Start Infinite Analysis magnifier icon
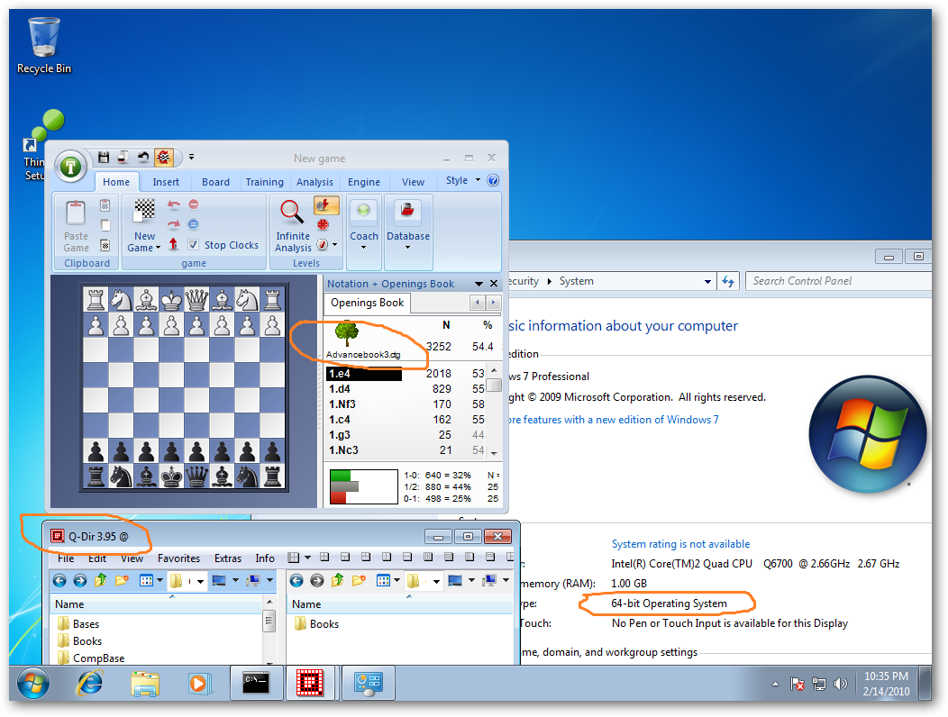Image resolution: width=948 pixels, height=717 pixels. coord(291,213)
